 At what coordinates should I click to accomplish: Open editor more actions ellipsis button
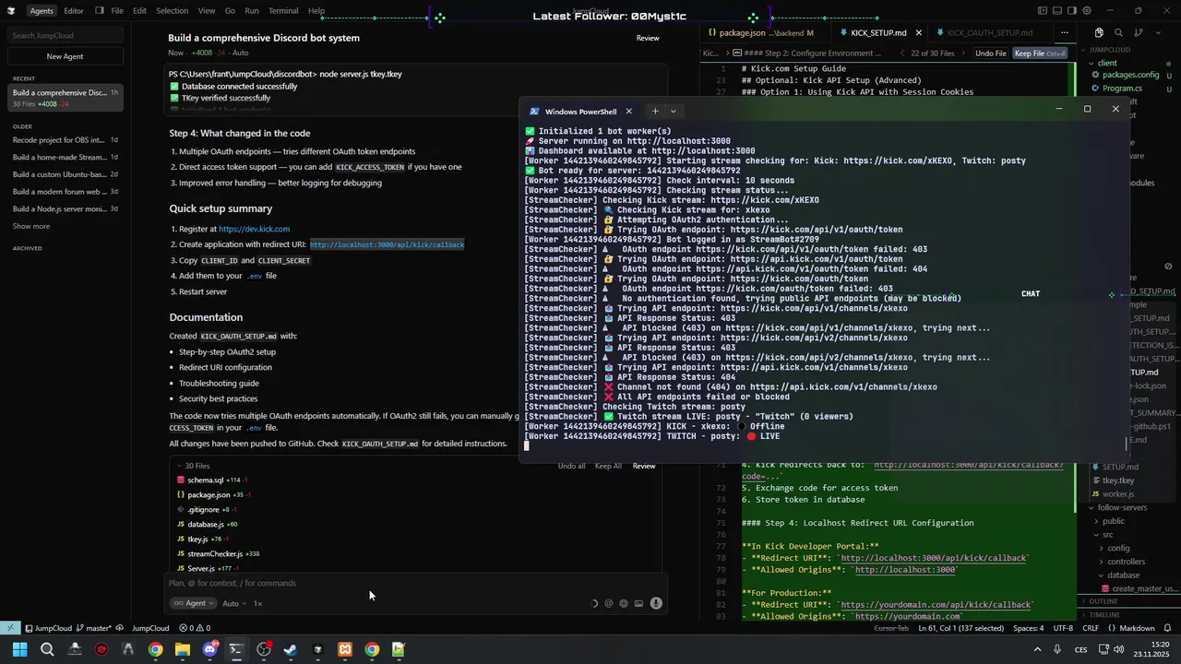1064,32
